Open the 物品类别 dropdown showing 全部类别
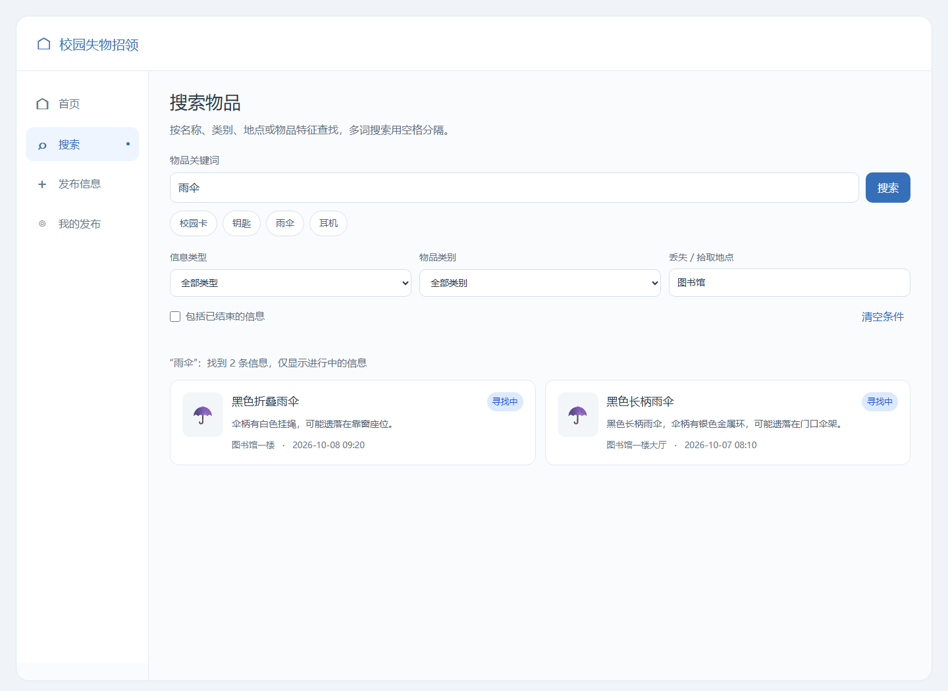 click(x=540, y=283)
